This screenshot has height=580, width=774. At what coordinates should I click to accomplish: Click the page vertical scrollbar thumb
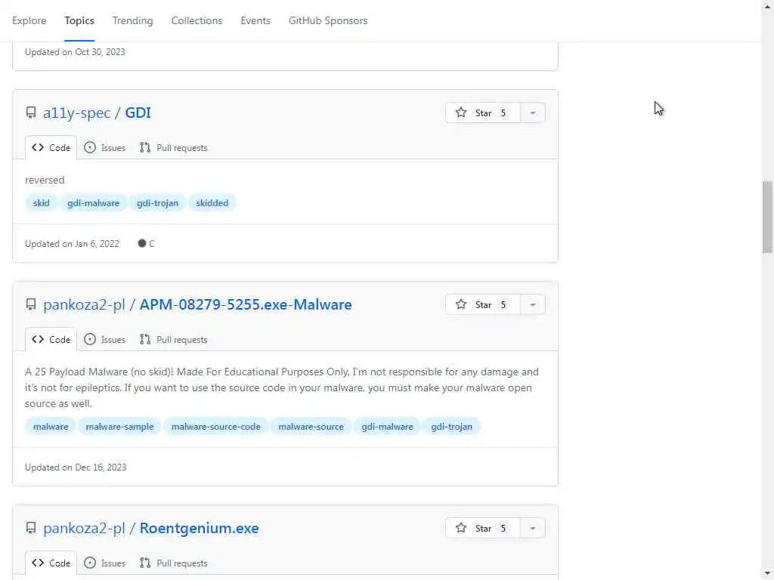click(767, 217)
